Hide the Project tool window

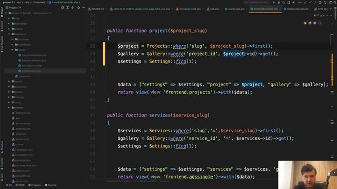(x=84, y=8)
